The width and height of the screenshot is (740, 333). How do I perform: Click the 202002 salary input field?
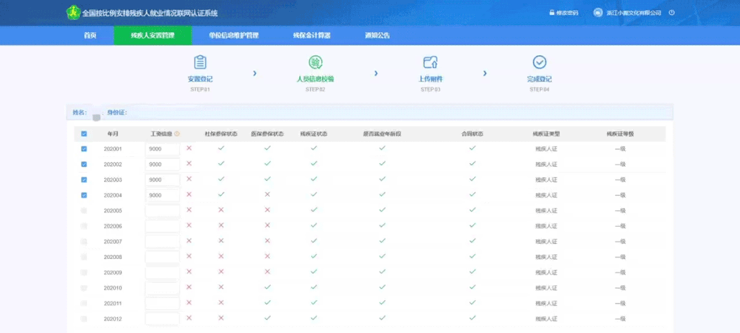point(162,164)
